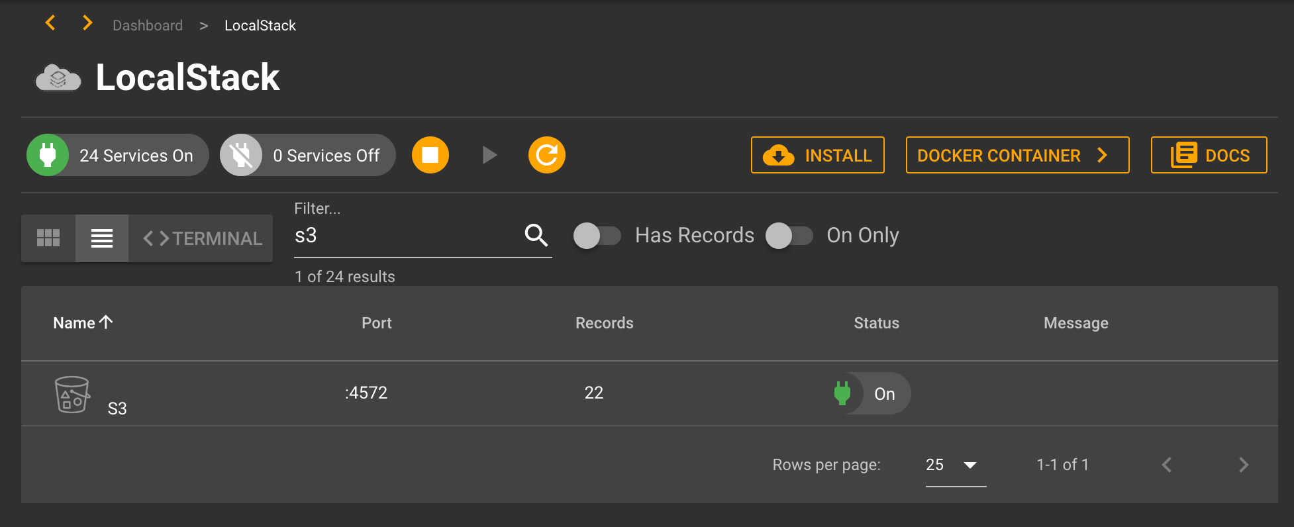Click the :4572 port value
Screen dimensions: 1294x527
[x=366, y=393]
